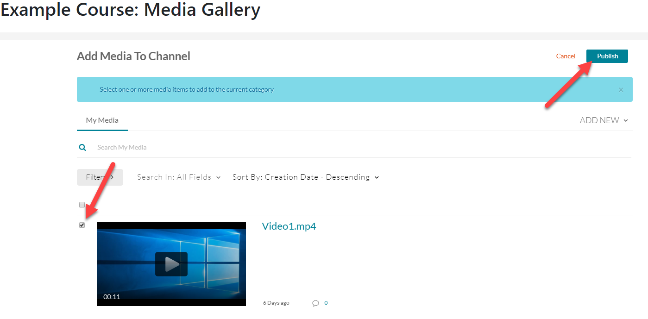Open Search In: All Fields dropdown

tap(179, 177)
